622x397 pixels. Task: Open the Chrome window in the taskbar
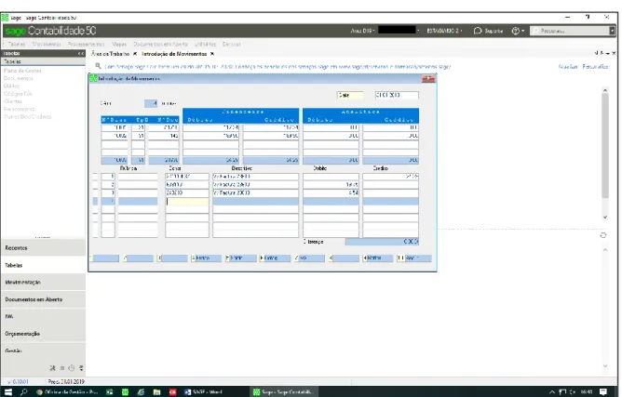click(67, 391)
